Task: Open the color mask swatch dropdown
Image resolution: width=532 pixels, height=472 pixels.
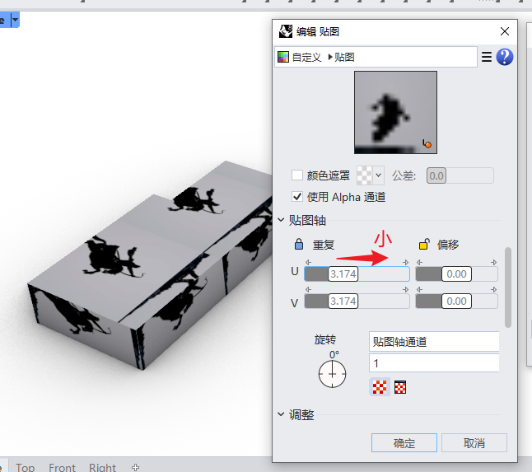Action: 379,175
